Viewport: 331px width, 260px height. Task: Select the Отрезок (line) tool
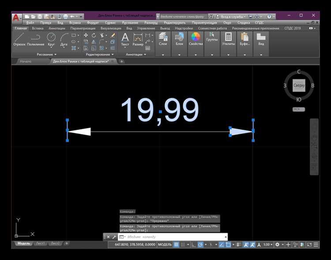click(19, 39)
